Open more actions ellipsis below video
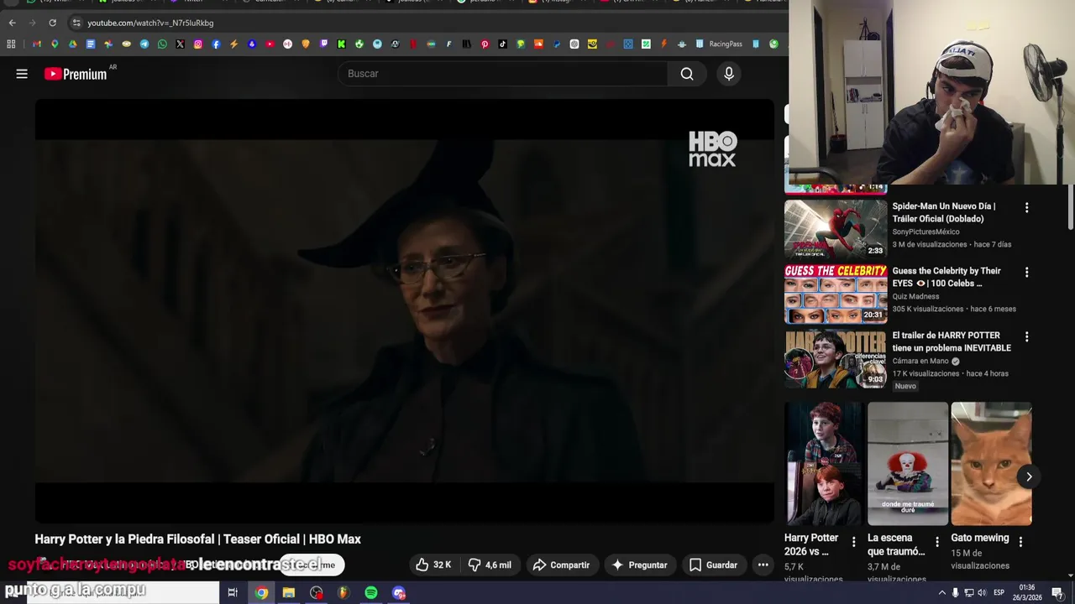The height and width of the screenshot is (604, 1075). 763,565
